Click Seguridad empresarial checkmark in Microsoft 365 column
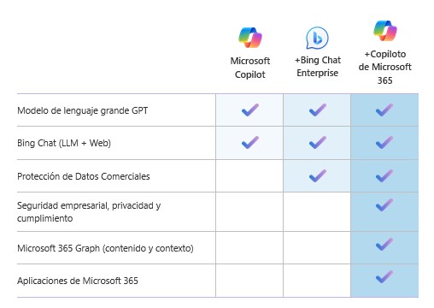 pyautogui.click(x=384, y=204)
